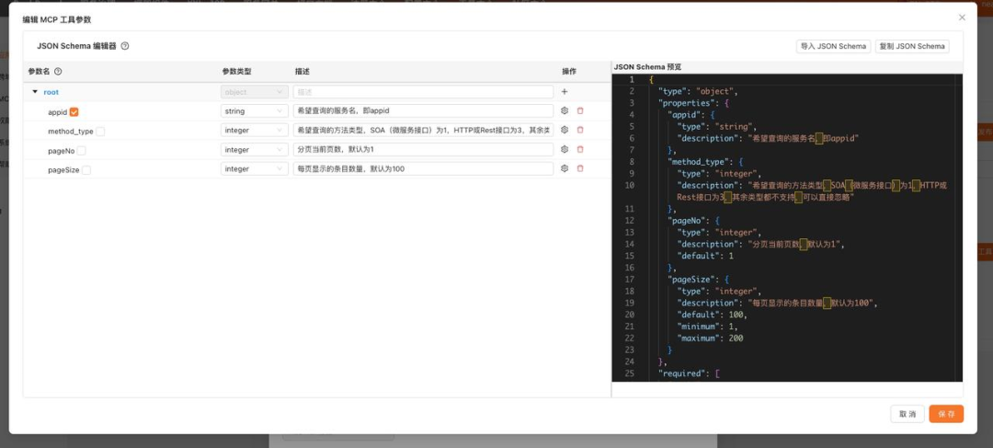The width and height of the screenshot is (993, 448).
Task: Tick the pageSize required checkbox
Action: tap(86, 169)
